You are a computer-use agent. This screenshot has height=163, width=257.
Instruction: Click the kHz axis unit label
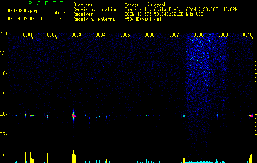tap(4, 33)
